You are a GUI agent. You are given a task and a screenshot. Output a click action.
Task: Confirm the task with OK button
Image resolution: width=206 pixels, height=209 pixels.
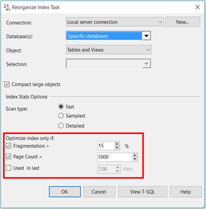[65, 192]
